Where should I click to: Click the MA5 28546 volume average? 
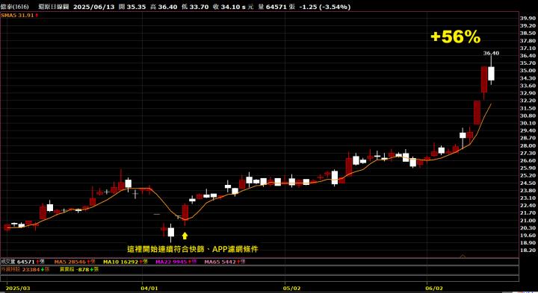(74, 262)
